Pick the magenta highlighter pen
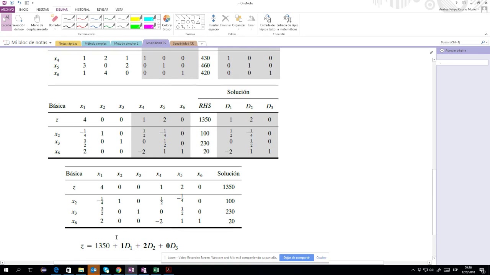 [149, 26]
